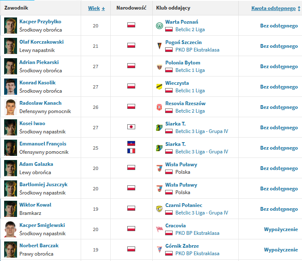The width and height of the screenshot is (302, 261).
Task: Click the Cracovia club crest
Action: (159, 229)
